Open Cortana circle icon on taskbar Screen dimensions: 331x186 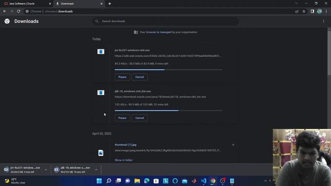click(x=175, y=181)
